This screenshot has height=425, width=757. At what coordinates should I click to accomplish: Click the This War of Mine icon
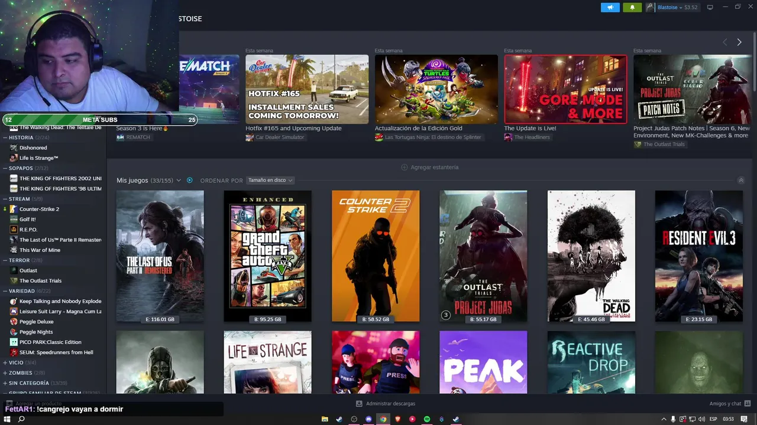coord(14,250)
